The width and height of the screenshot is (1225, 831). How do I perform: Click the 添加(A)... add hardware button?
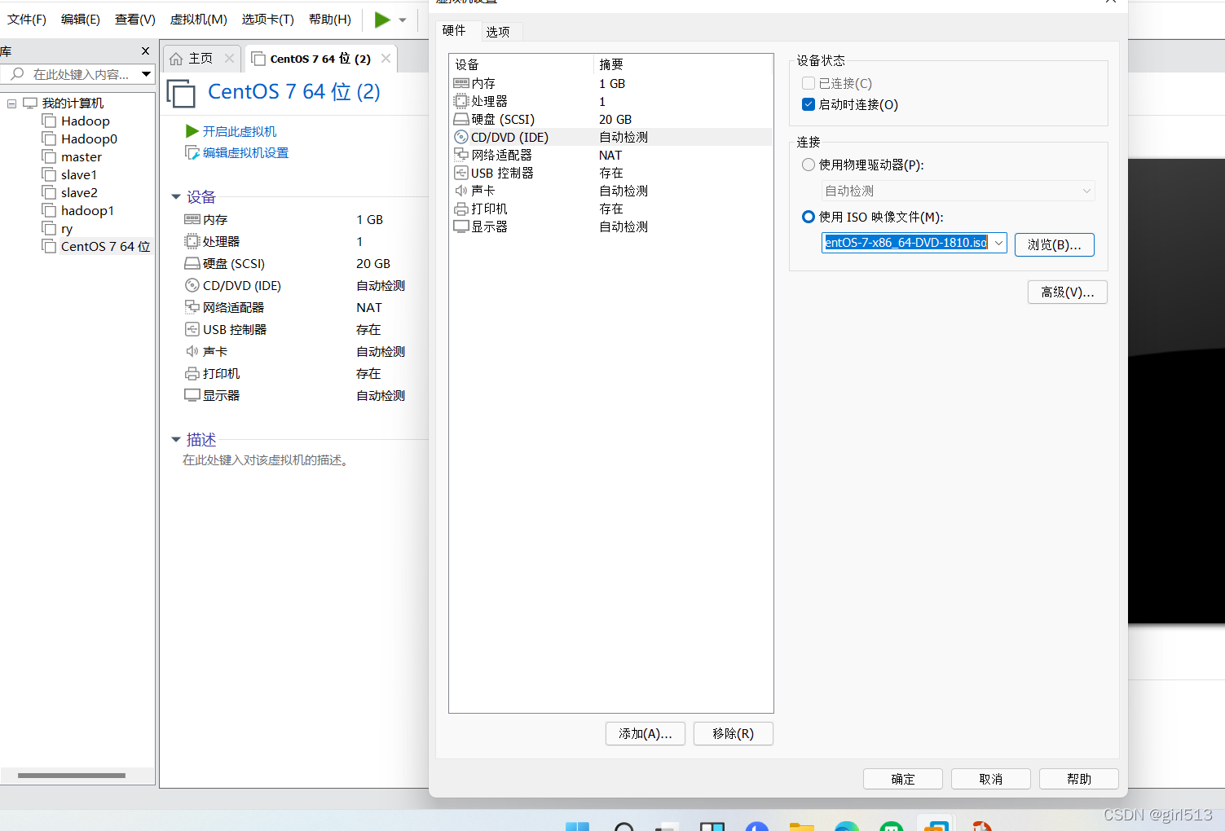click(646, 733)
